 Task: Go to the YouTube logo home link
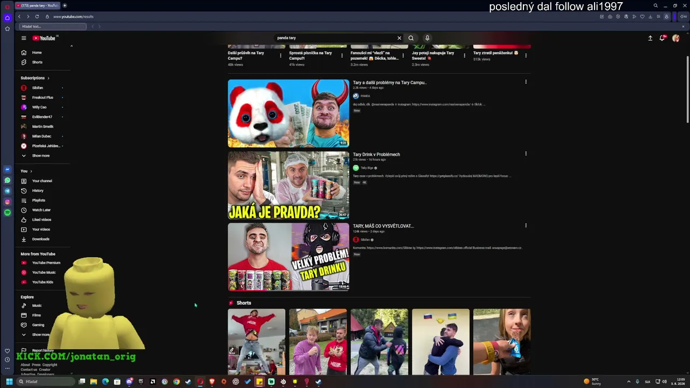click(x=45, y=38)
